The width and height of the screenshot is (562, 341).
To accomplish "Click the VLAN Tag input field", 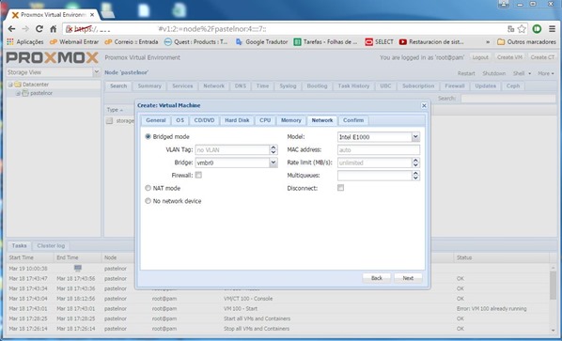I will [232, 149].
